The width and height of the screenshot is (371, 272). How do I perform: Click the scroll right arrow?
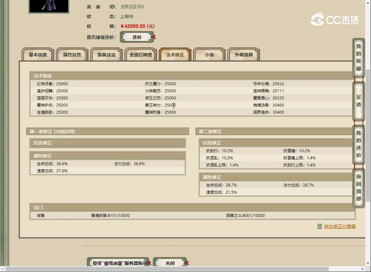click(x=363, y=269)
